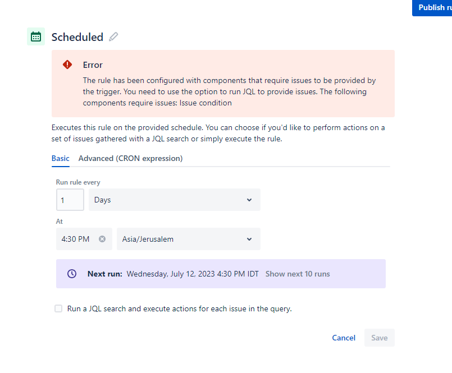Open the Days interval dropdown

[x=174, y=200]
